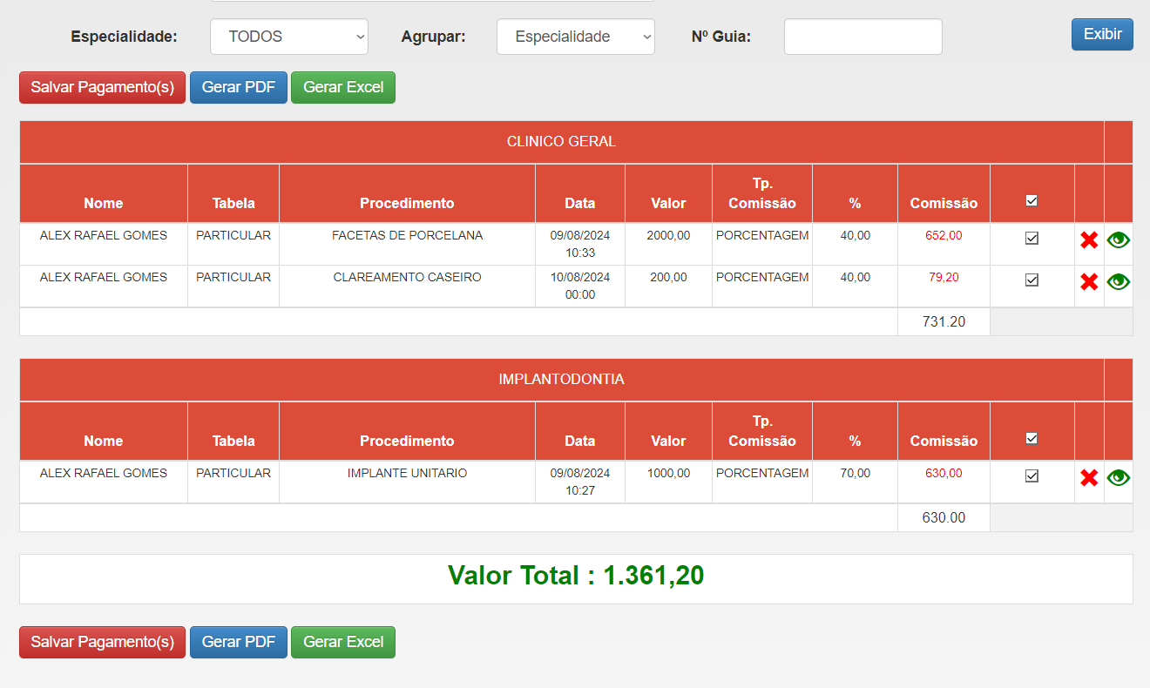The width and height of the screenshot is (1150, 688).
Task: Click the top Gerar Excel button
Action: (343, 87)
